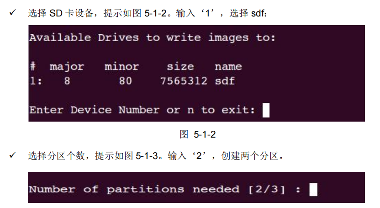This screenshot has height=208, width=380.
Task: Click the size value 7565312
Action: point(184,81)
